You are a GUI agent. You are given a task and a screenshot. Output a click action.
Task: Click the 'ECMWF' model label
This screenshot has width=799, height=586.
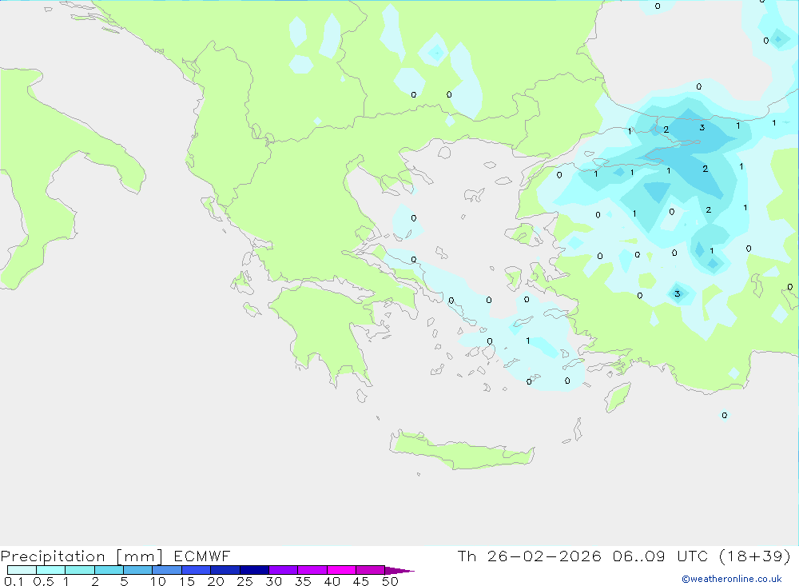tap(202, 556)
